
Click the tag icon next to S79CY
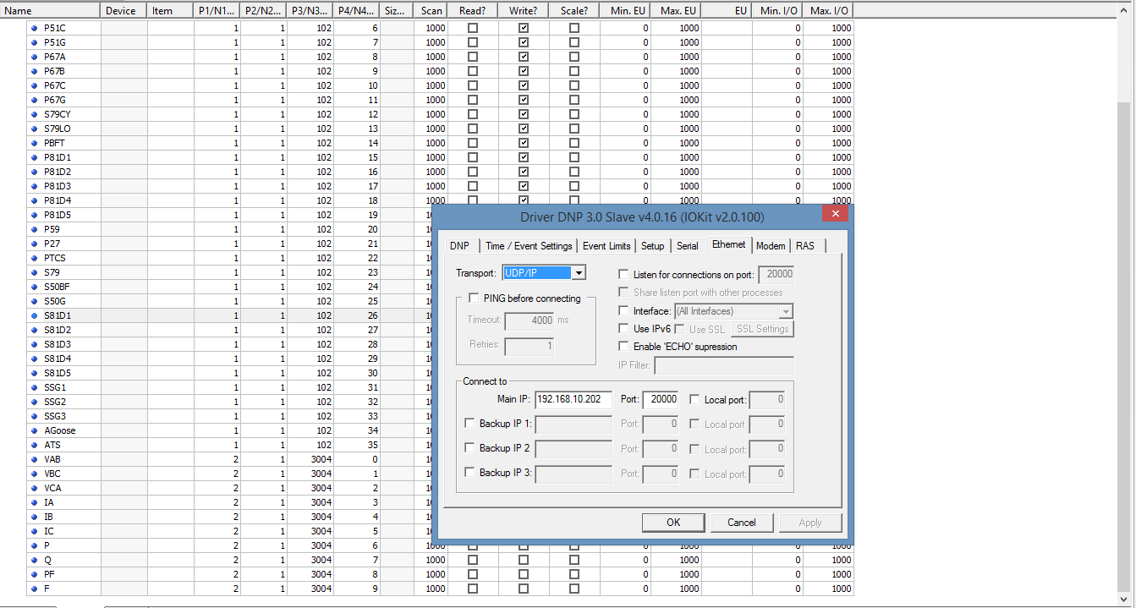[34, 114]
